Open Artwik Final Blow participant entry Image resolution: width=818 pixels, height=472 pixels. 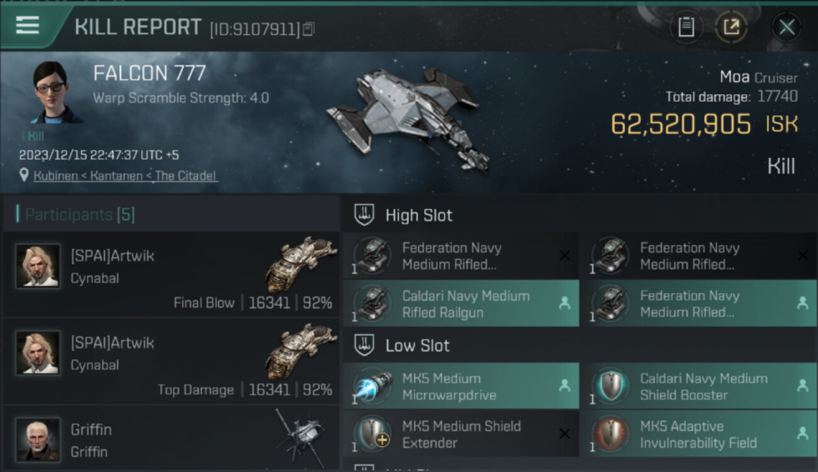[x=171, y=275]
